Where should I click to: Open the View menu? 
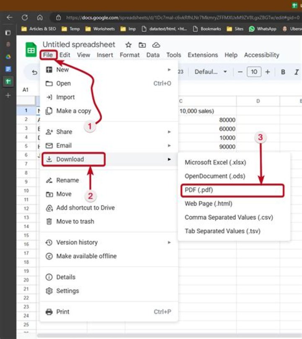click(83, 55)
